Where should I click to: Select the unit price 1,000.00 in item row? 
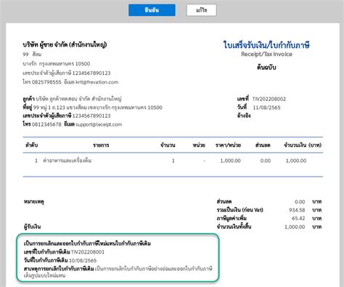230,161
